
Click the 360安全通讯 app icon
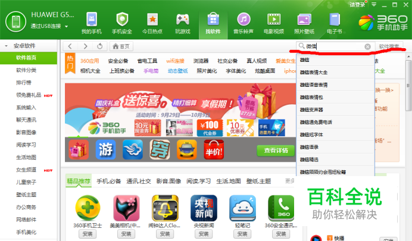[x=281, y=208]
